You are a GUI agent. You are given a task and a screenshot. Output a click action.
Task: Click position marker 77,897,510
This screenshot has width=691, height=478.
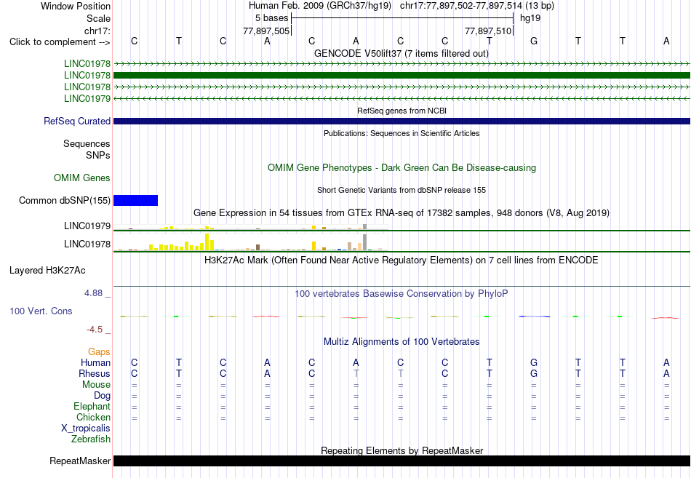488,31
